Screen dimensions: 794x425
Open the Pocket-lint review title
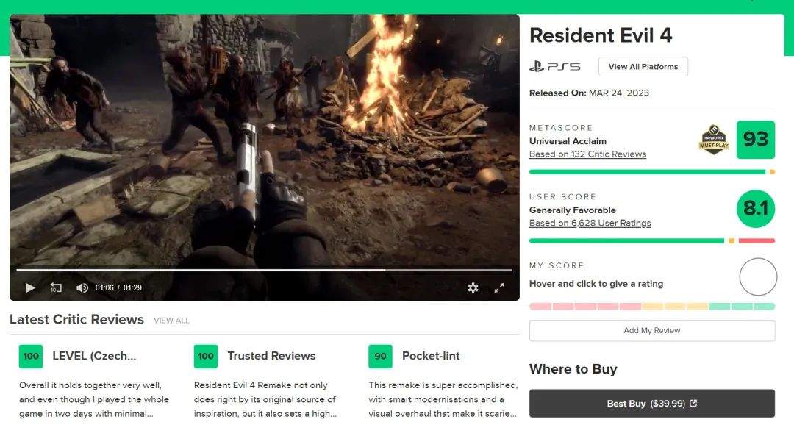click(431, 356)
